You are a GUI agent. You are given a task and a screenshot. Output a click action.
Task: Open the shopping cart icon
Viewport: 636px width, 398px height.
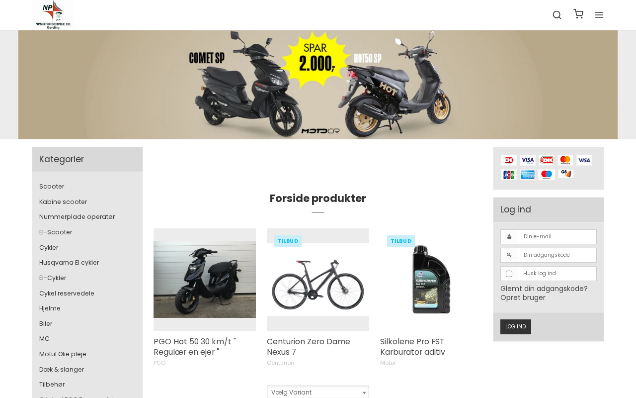coord(578,14)
